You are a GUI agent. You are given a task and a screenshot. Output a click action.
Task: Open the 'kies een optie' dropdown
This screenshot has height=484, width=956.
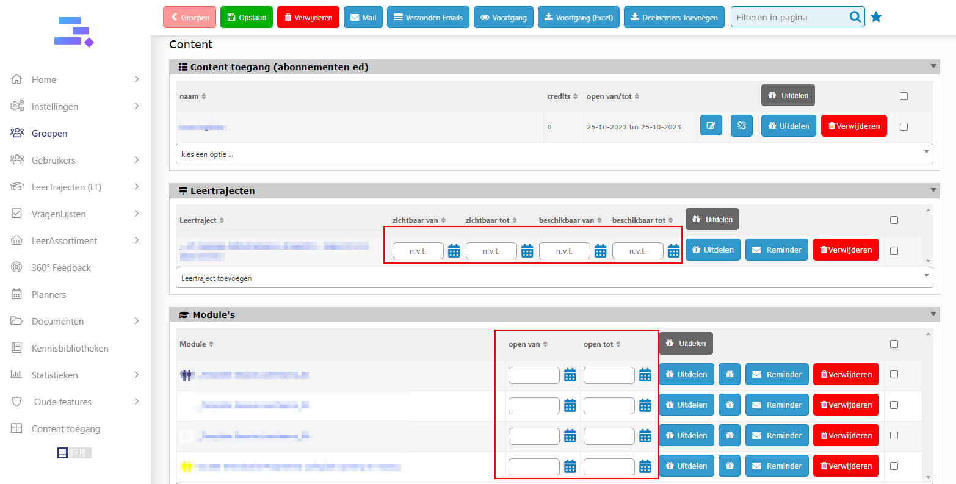click(554, 154)
